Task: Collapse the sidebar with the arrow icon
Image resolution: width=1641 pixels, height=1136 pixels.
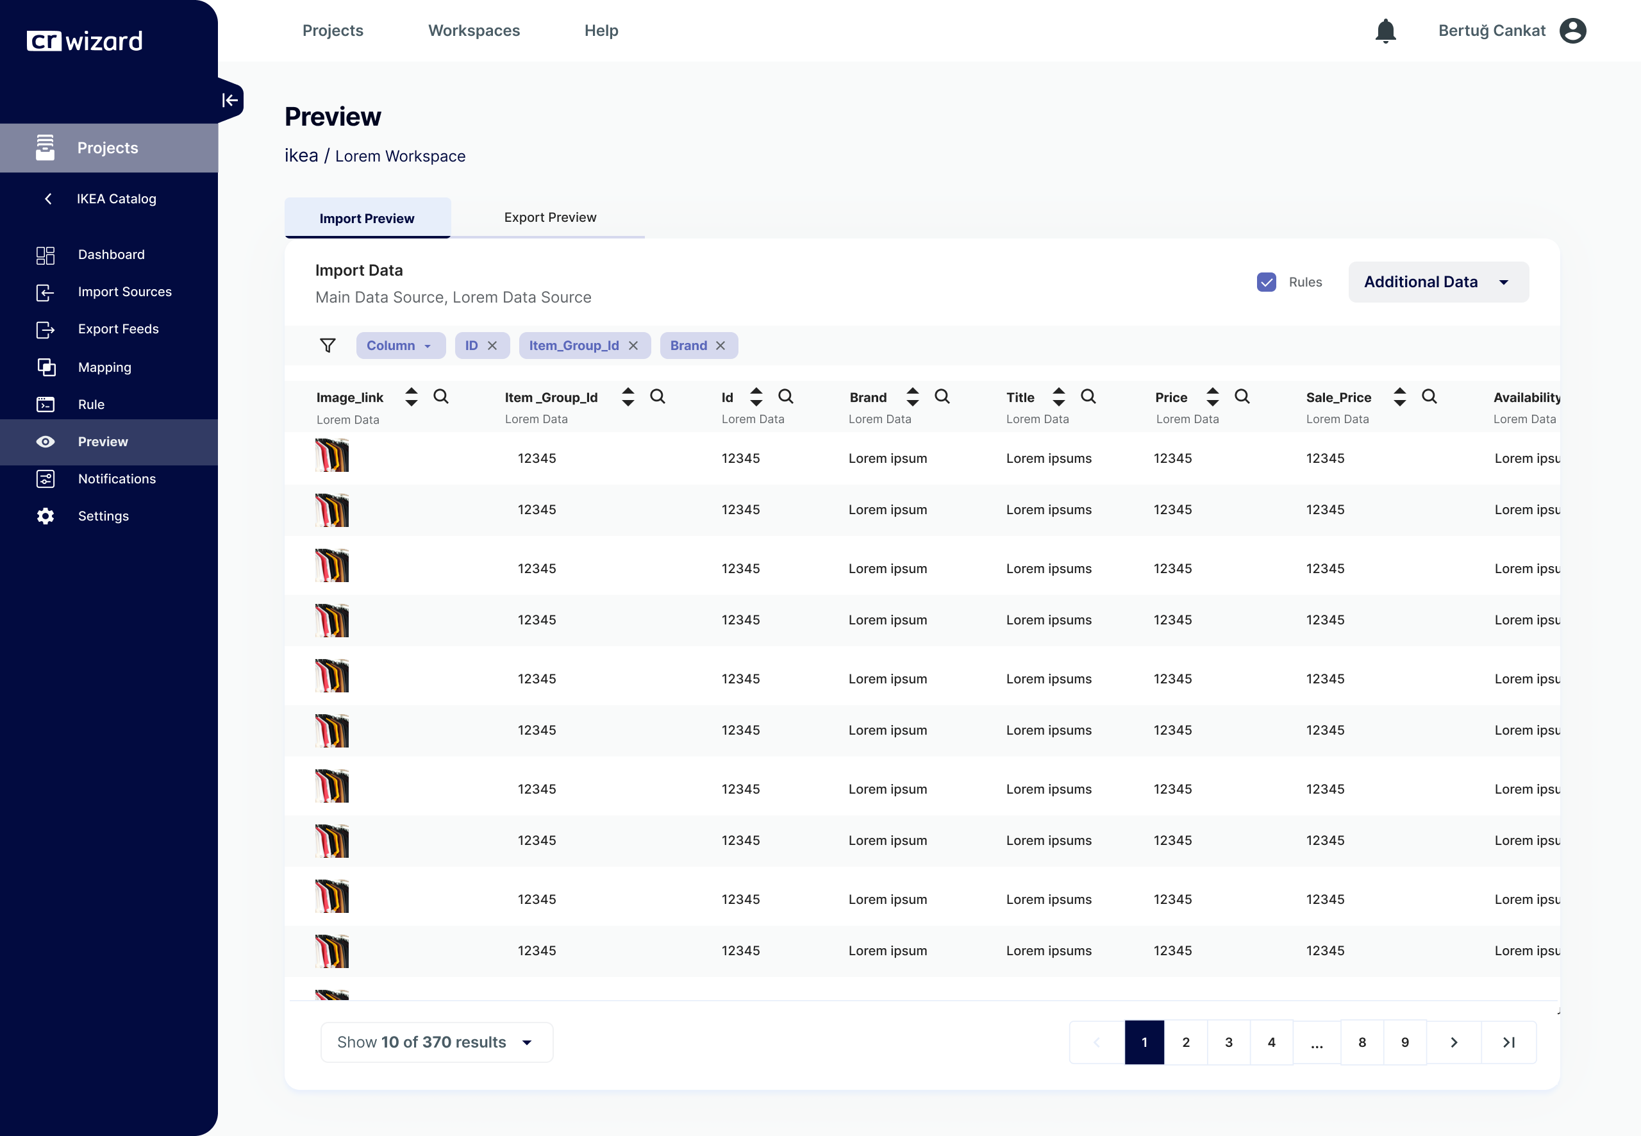Action: coord(230,101)
